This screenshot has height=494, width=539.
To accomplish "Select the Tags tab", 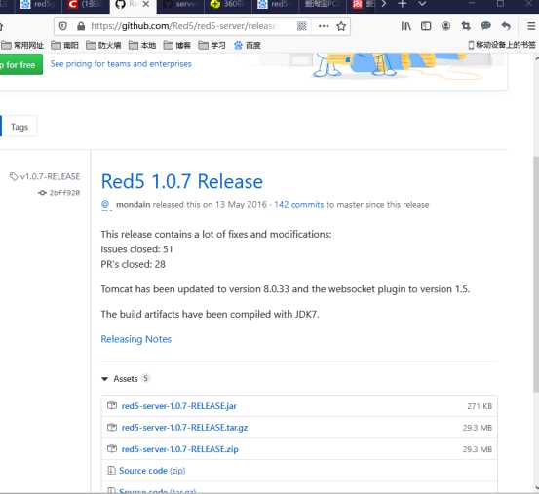I will pos(19,127).
